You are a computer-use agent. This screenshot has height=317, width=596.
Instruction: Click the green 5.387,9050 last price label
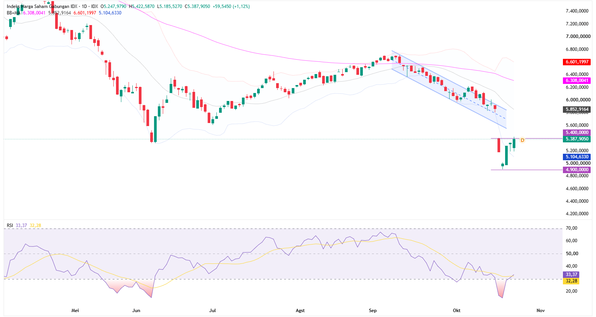tap(577, 139)
